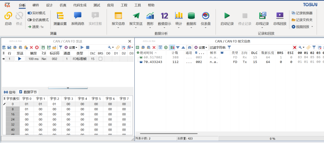This screenshot has width=324, height=143.
Task: Open the 视频回放 dropdown arrow
Action: [312, 27]
